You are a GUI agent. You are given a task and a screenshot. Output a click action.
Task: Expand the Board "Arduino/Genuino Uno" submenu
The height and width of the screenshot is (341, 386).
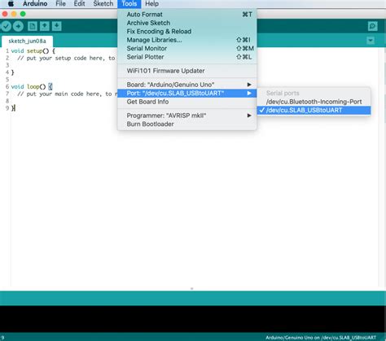pos(187,85)
